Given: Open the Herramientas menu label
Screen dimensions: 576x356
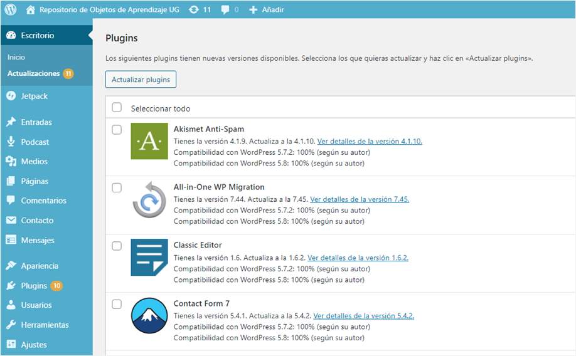Looking at the screenshot, I should (45, 325).
